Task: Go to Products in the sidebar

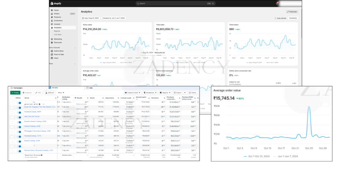Action: coord(57,17)
